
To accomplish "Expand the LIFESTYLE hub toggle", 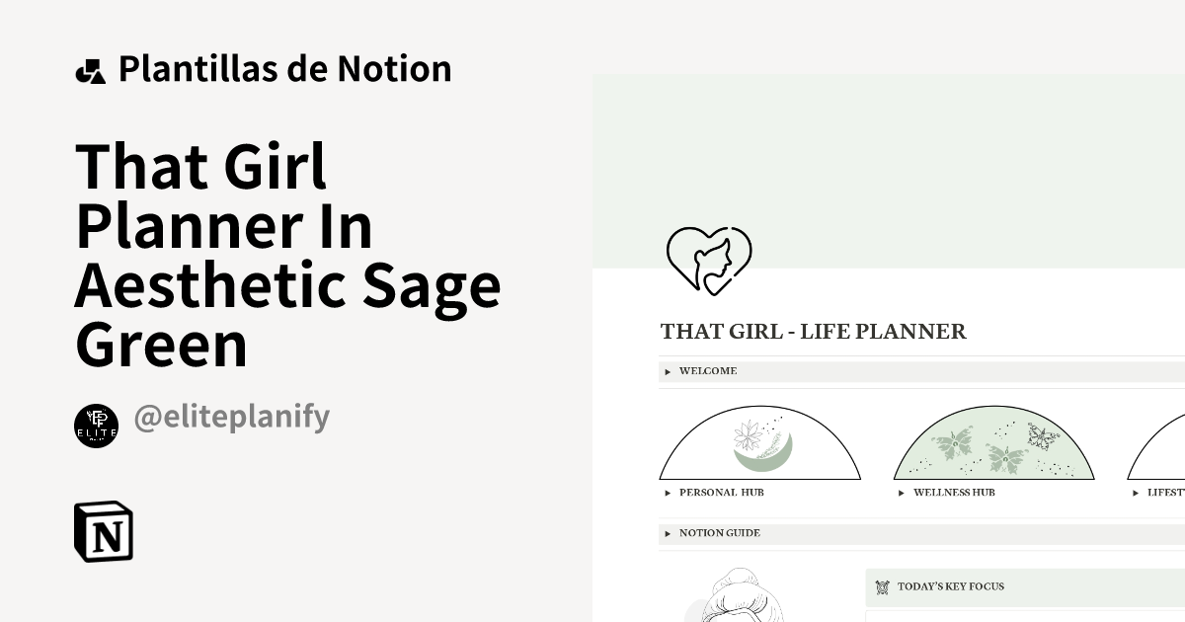I will [1136, 492].
